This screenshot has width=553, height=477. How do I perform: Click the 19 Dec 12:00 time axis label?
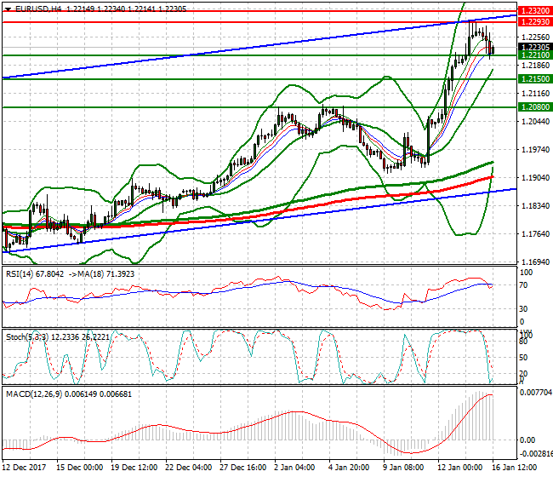[134, 468]
